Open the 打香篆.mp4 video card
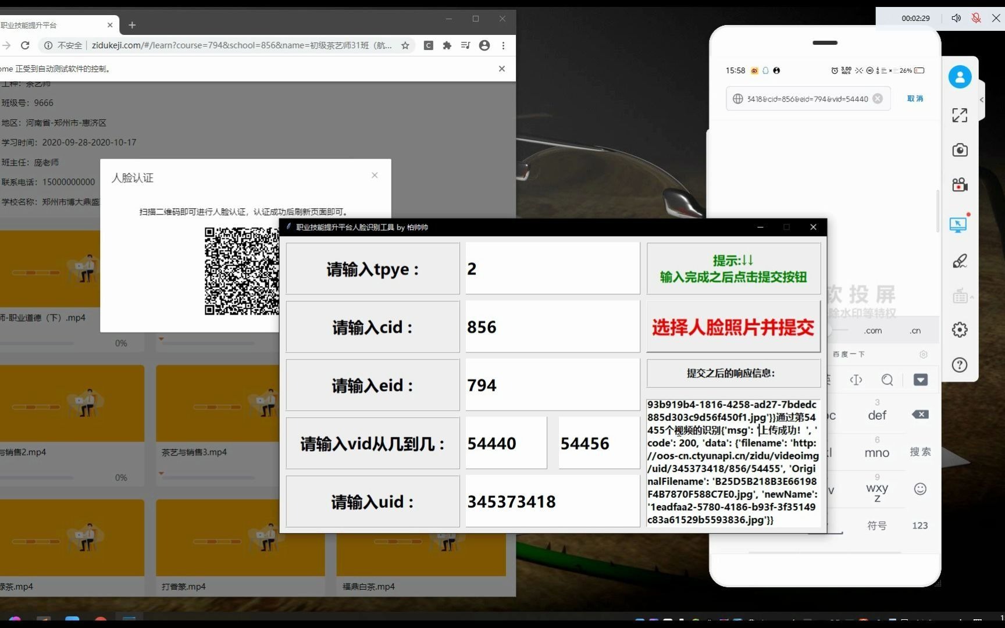The image size is (1005, 628). click(240, 547)
